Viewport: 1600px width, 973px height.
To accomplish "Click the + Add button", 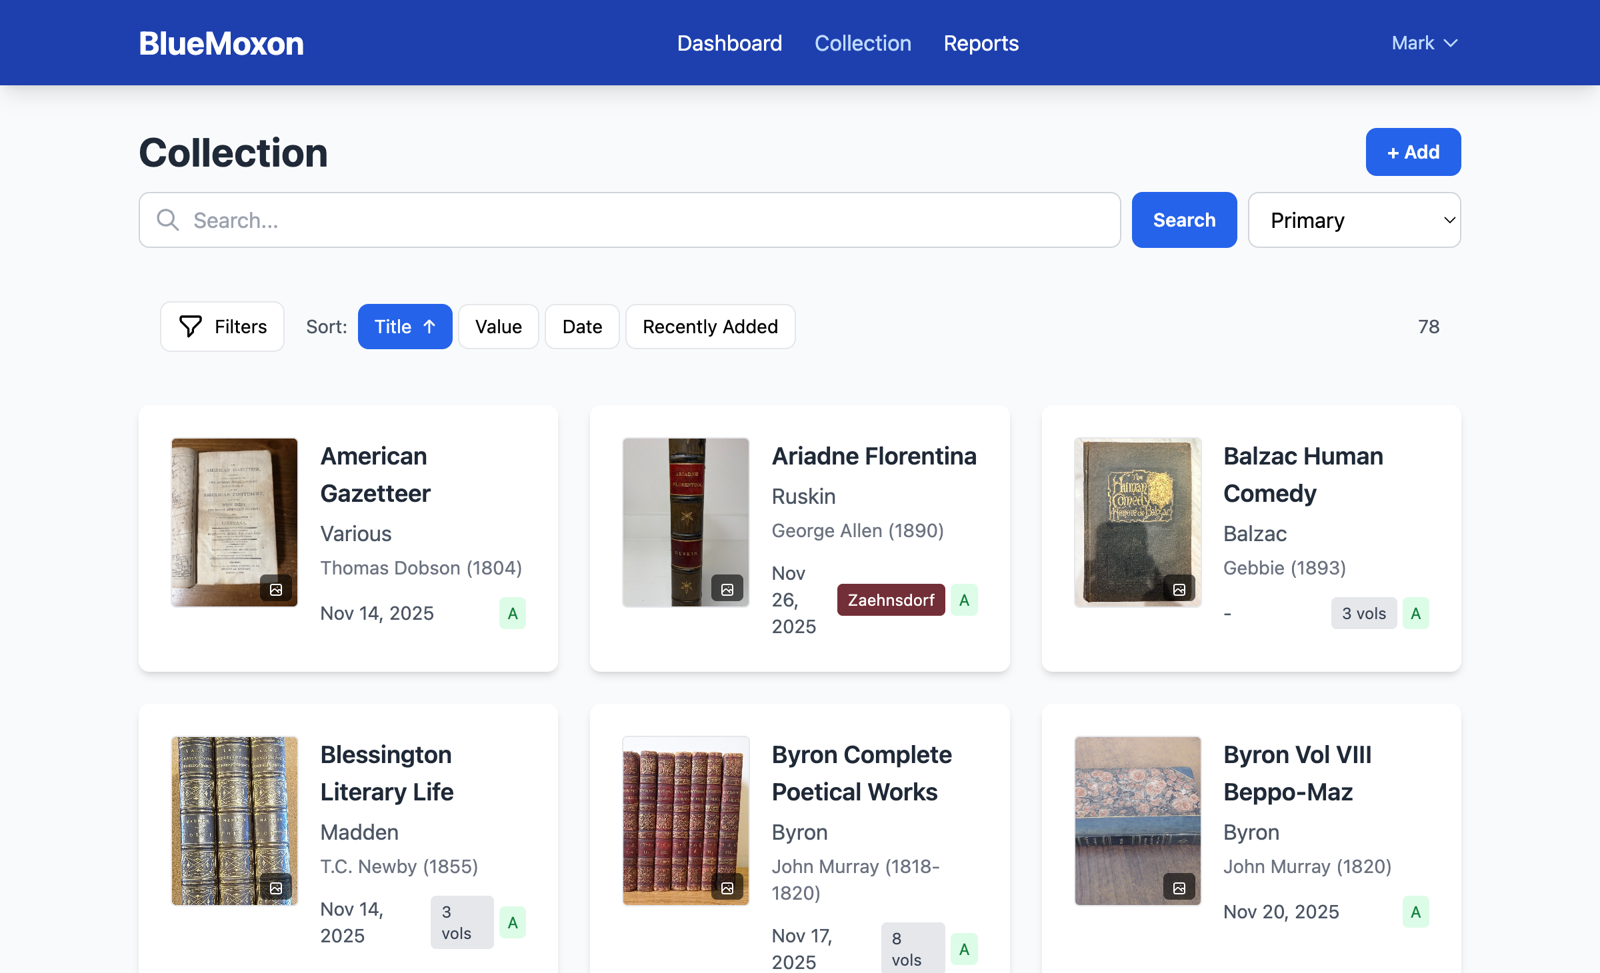I will [1413, 151].
